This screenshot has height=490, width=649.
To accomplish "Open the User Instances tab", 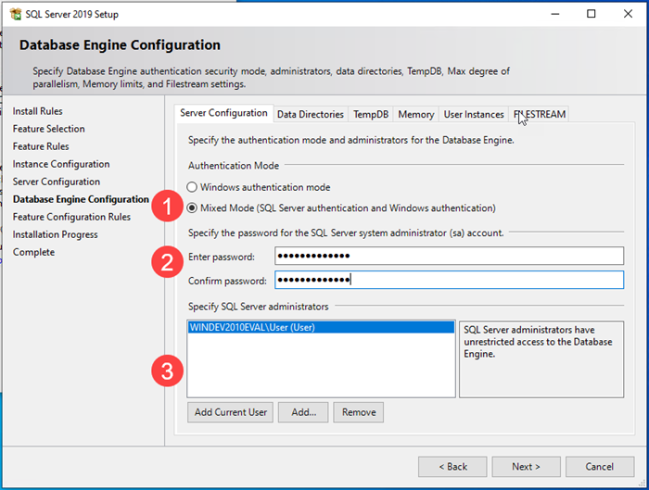I will click(474, 115).
